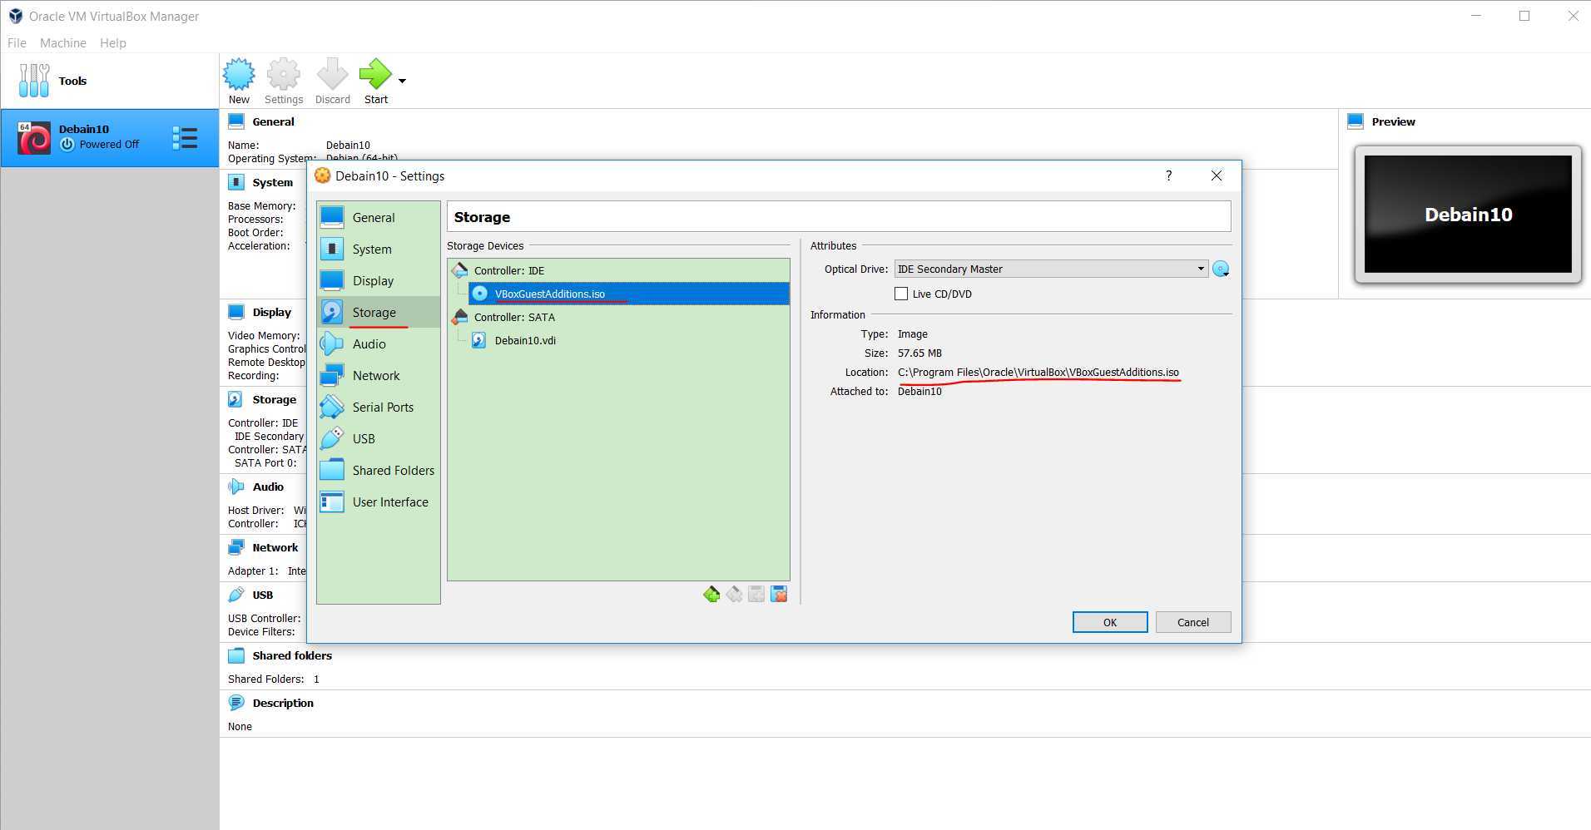Click the Type value Image
The image size is (1591, 830).
click(912, 333)
